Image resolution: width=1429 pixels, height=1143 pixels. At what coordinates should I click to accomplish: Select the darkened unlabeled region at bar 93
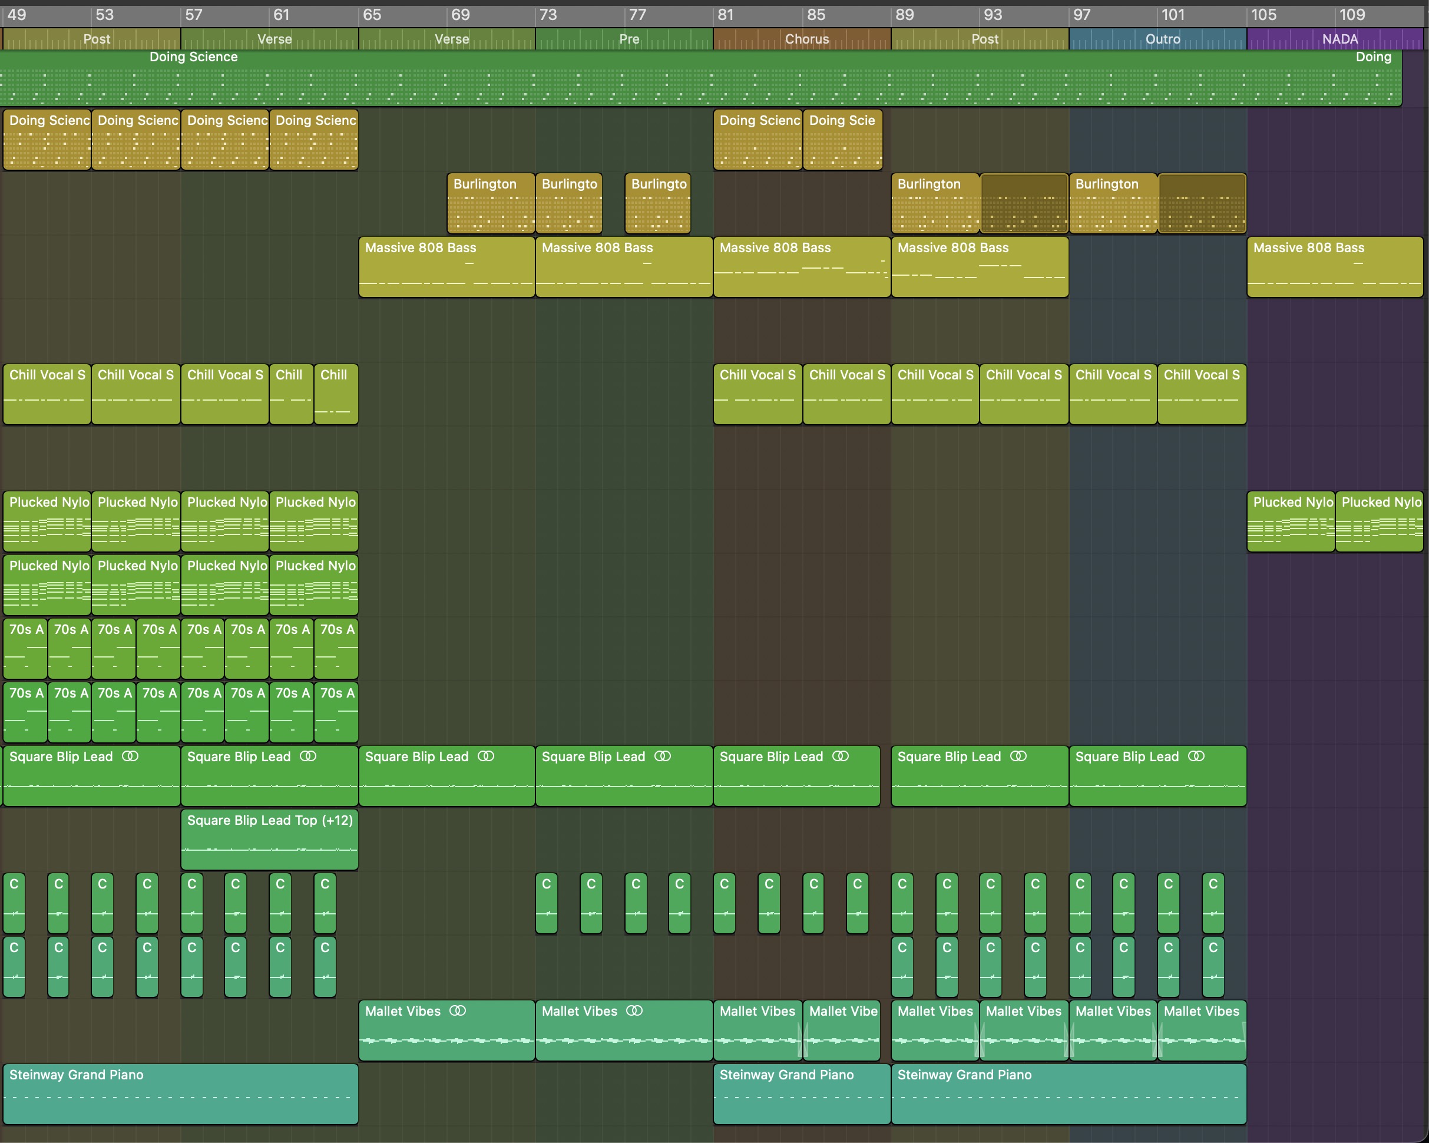[x=1024, y=203]
